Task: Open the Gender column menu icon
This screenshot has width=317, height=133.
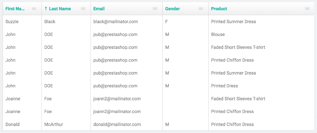Action: pyautogui.click(x=201, y=9)
